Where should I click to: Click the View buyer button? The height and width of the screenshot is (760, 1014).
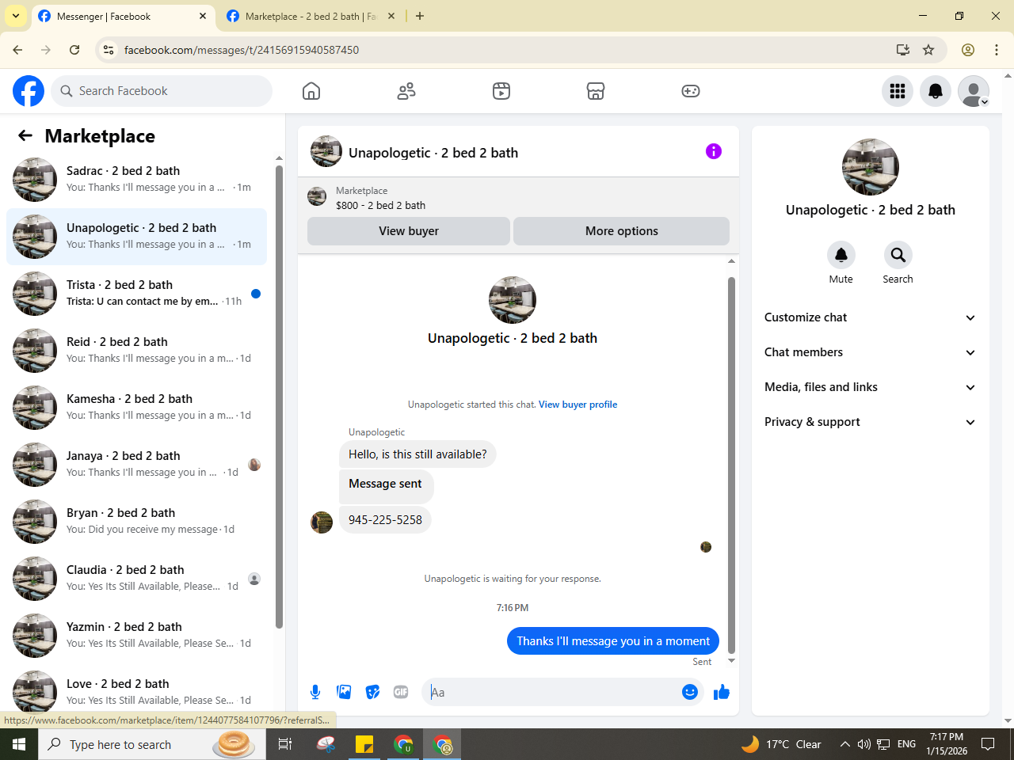[409, 231]
